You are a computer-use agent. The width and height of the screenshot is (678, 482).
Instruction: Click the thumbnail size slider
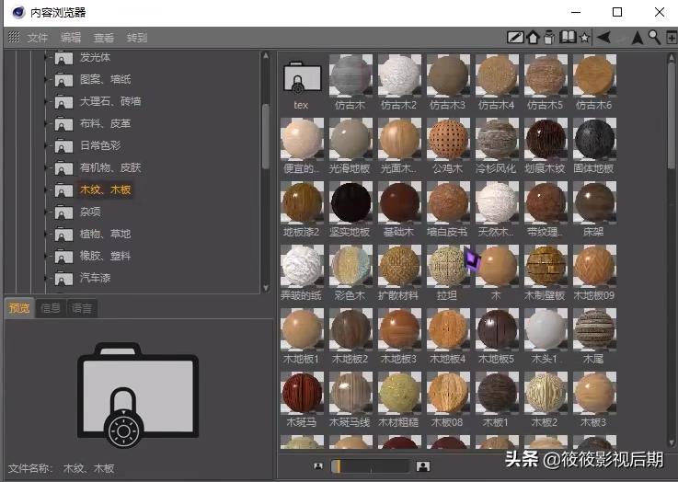click(370, 466)
